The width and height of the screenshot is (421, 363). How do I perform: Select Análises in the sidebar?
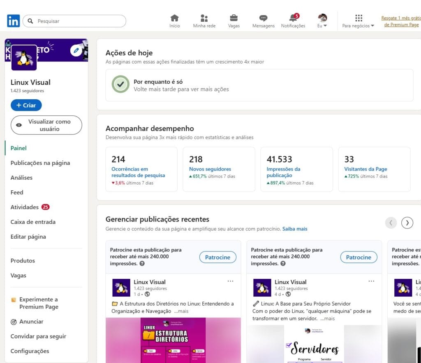pyautogui.click(x=21, y=178)
